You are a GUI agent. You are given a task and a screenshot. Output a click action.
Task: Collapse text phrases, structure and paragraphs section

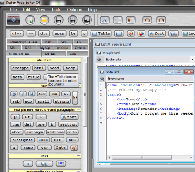coord(79,109)
